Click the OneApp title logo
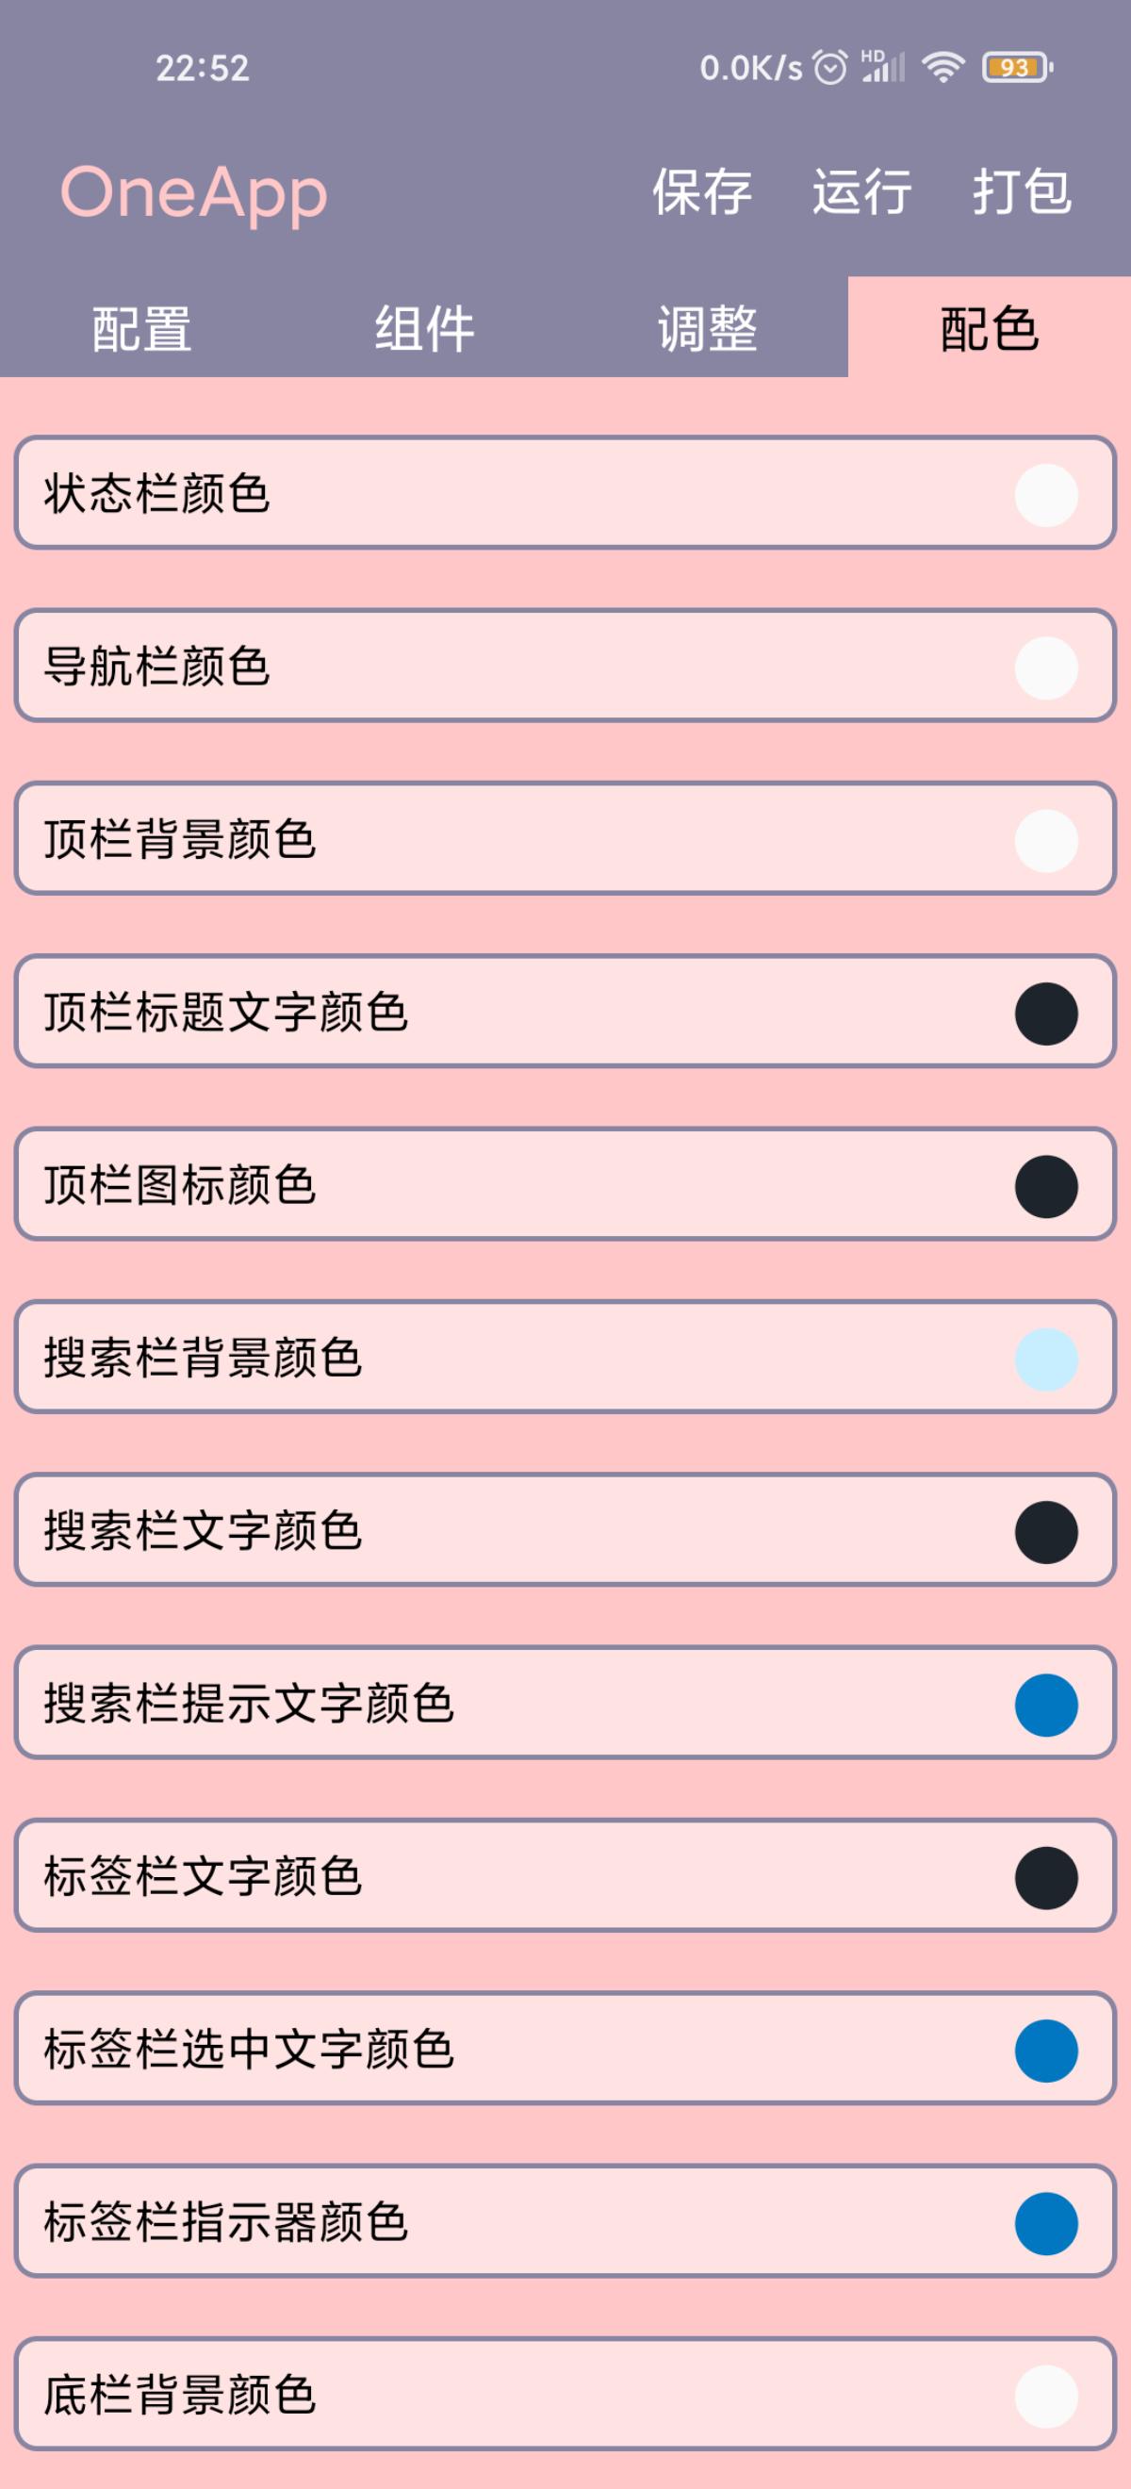This screenshot has width=1131, height=2489. click(x=194, y=192)
